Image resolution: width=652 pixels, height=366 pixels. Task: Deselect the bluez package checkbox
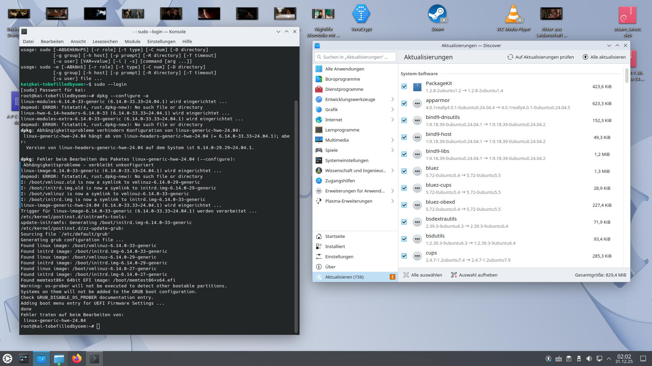point(404,171)
